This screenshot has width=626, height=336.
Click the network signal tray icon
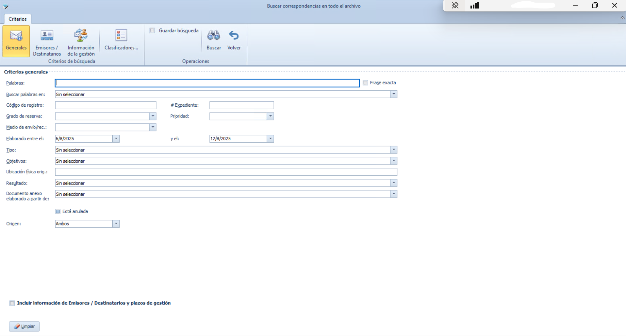click(x=474, y=5)
